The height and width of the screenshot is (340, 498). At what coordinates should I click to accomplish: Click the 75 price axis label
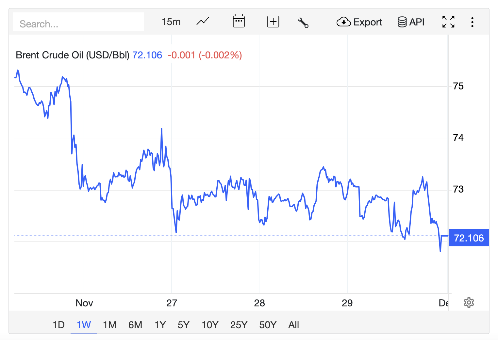(458, 86)
